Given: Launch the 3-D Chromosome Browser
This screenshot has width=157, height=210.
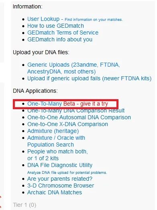Looking at the screenshot, I should pos(61,186).
